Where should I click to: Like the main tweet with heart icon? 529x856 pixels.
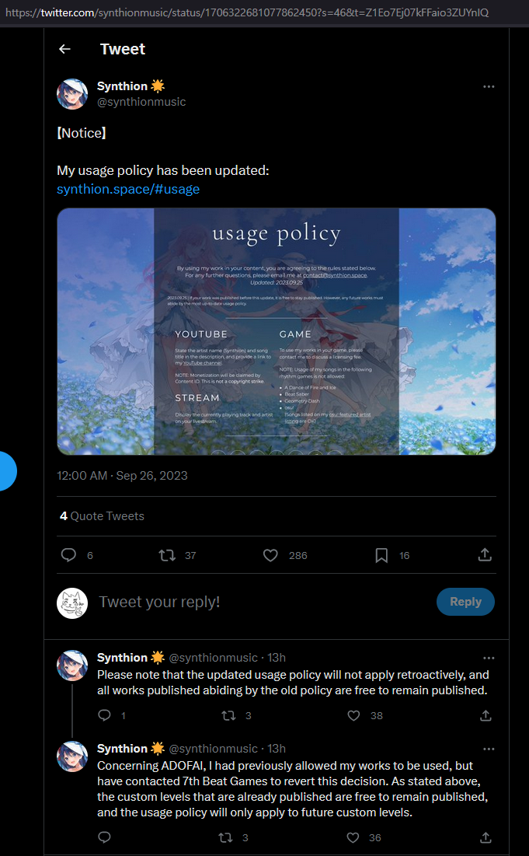270,555
